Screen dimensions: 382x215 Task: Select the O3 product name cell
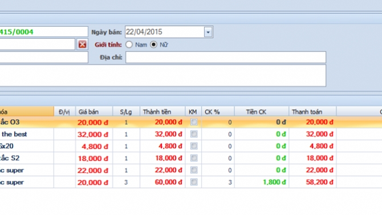pos(27,122)
